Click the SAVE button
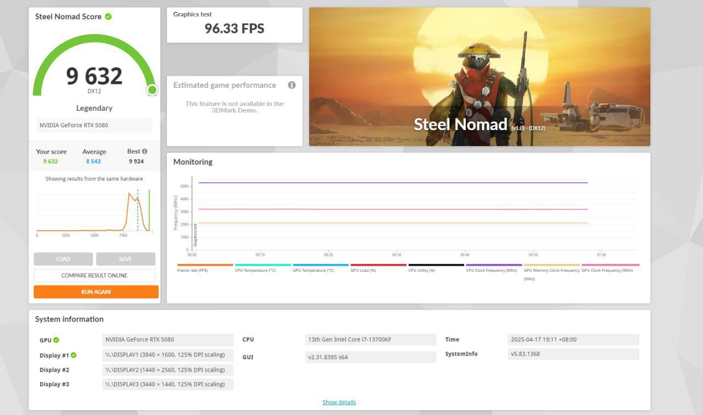Viewport: 703px width, 415px height. click(125, 259)
